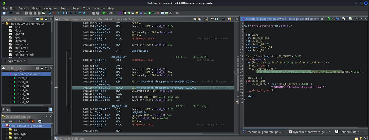Open the Analysis menu
369x140 pixels.
point(24,8)
